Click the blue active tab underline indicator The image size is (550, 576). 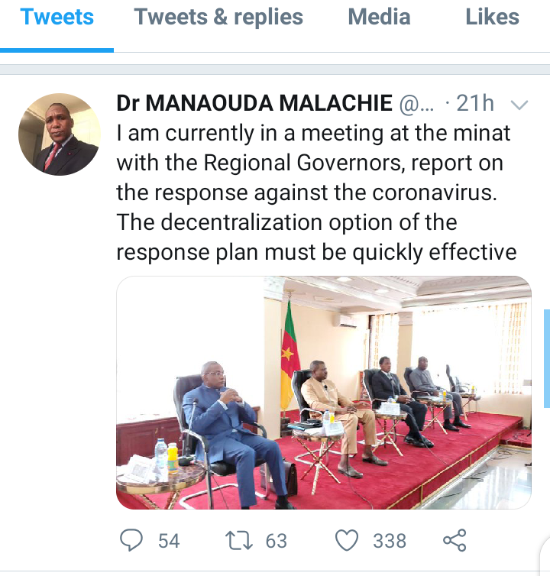[x=57, y=50]
